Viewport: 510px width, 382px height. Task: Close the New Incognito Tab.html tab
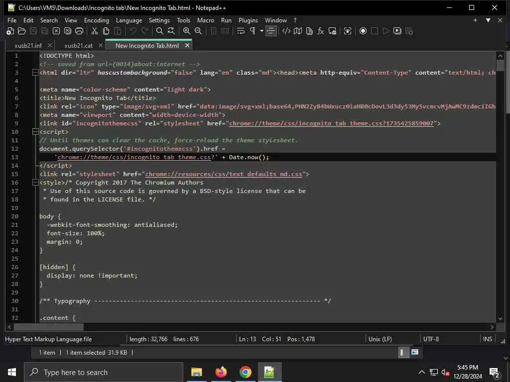187,45
